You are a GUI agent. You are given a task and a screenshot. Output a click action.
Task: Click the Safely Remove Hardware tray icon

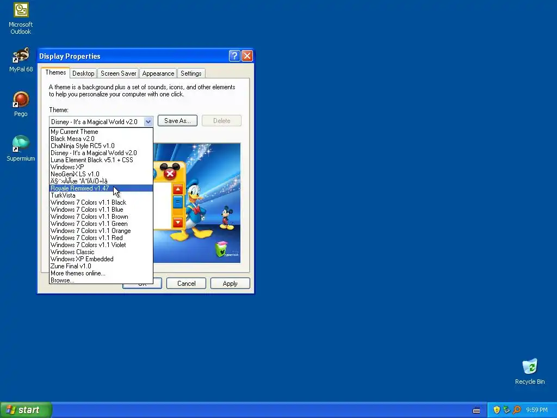point(506,410)
